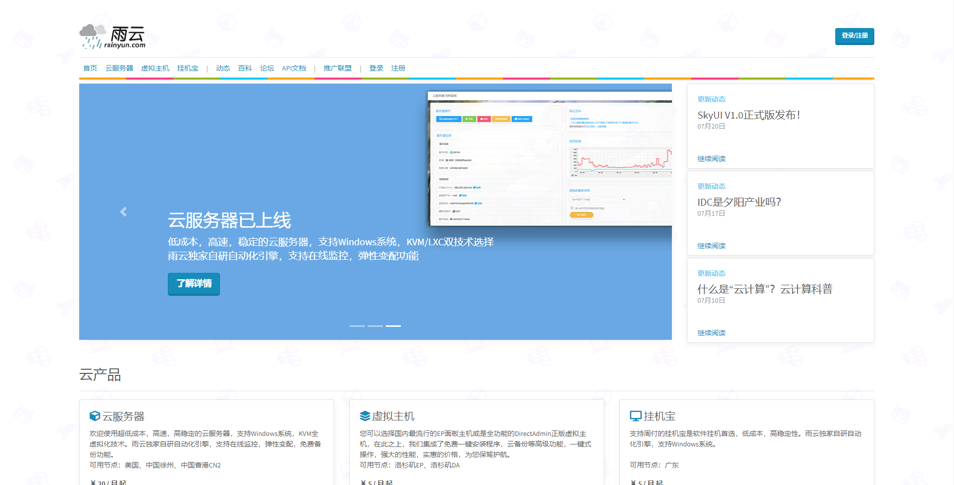Open the 推广联盟 page
The height and width of the screenshot is (485, 954).
pyautogui.click(x=337, y=68)
